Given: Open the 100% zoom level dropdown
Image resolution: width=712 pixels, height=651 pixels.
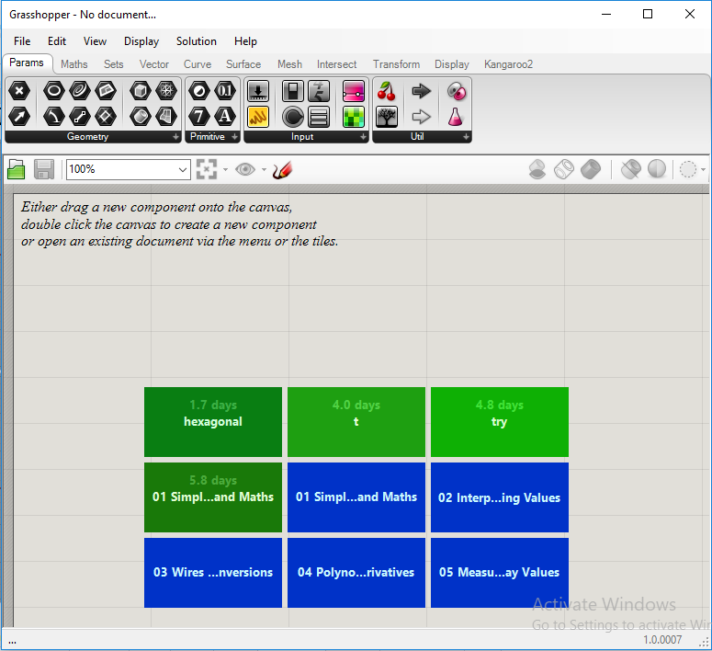Looking at the screenshot, I should click(x=183, y=169).
